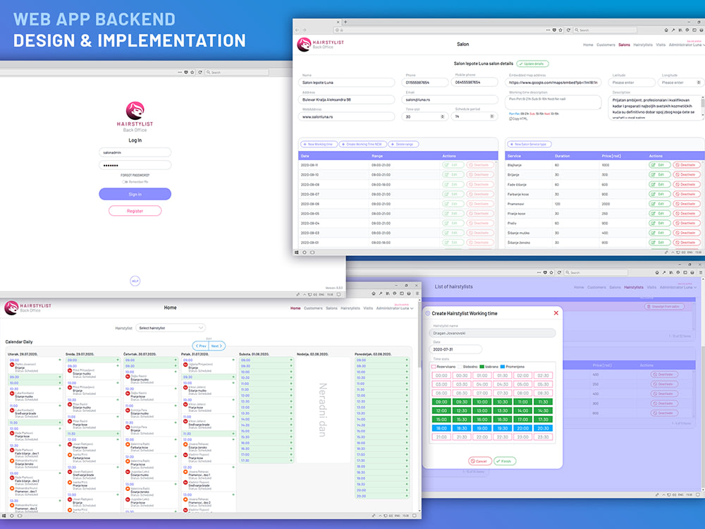This screenshot has width=705, height=529.
Task: Edit the 2020-08-11 working time row
Action: [x=453, y=165]
